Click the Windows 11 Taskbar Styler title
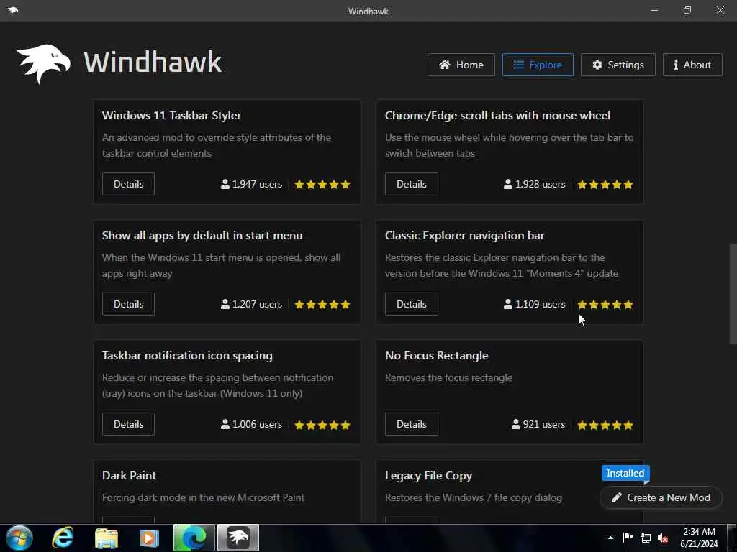 [x=171, y=116]
